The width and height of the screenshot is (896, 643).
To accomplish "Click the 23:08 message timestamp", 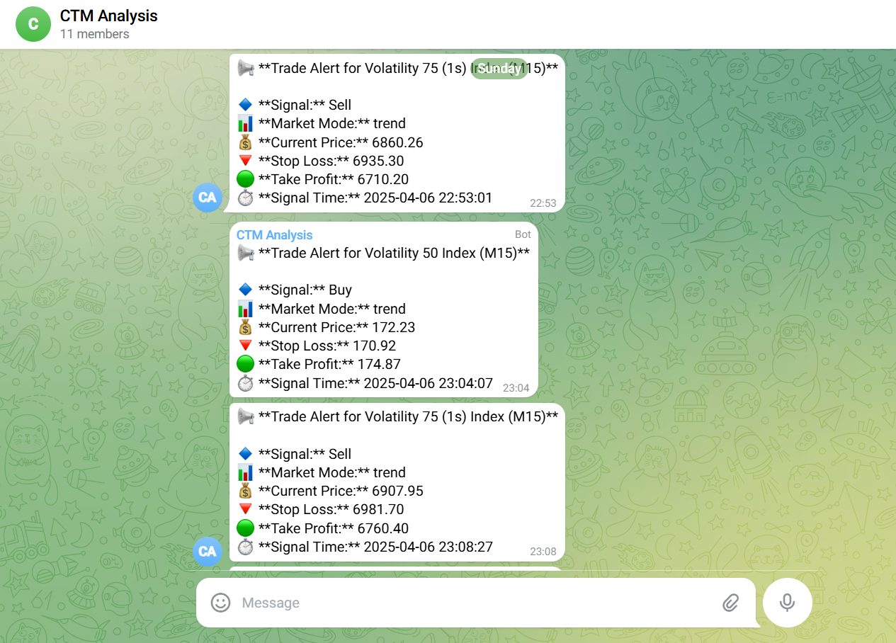I will pyautogui.click(x=543, y=552).
